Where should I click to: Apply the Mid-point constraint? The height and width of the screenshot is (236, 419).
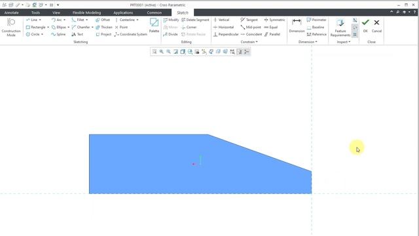[251, 28]
